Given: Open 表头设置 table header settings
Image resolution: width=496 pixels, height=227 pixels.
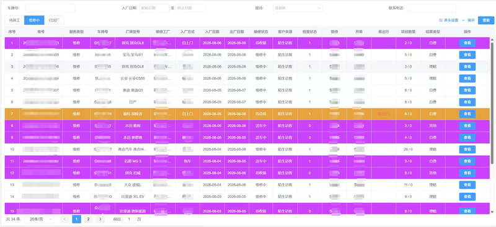Looking at the screenshot, I should [x=448, y=20].
